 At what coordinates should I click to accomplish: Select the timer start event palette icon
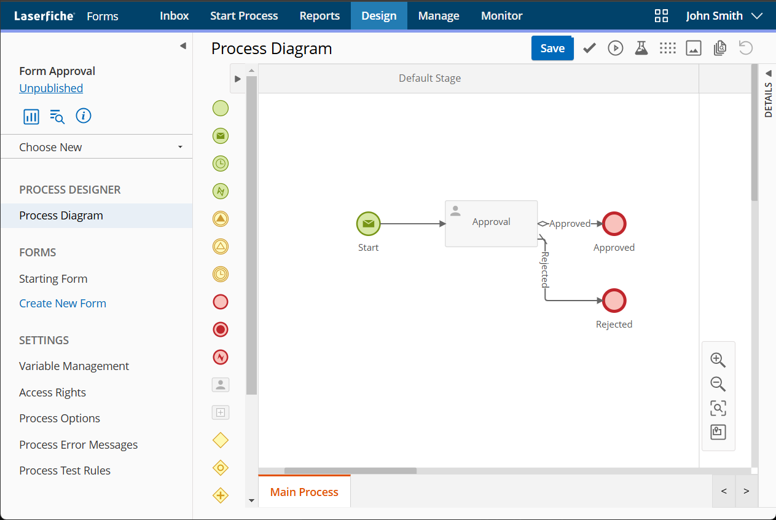coord(221,163)
